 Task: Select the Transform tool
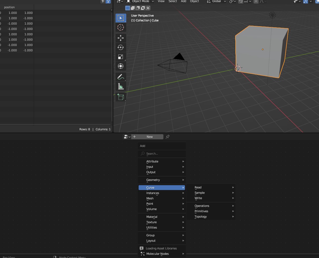point(121,66)
